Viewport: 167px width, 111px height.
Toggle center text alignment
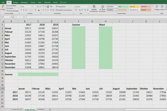[x=46, y=10]
